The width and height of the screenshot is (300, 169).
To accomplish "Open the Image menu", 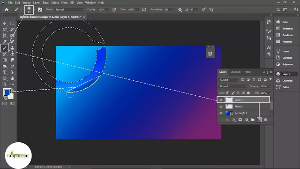I will [27, 3].
